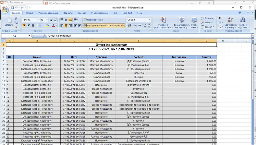
Task: Click Удалить cells button
Action: pyautogui.click(x=208, y=22)
